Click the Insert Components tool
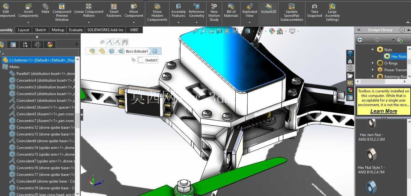 28,11
